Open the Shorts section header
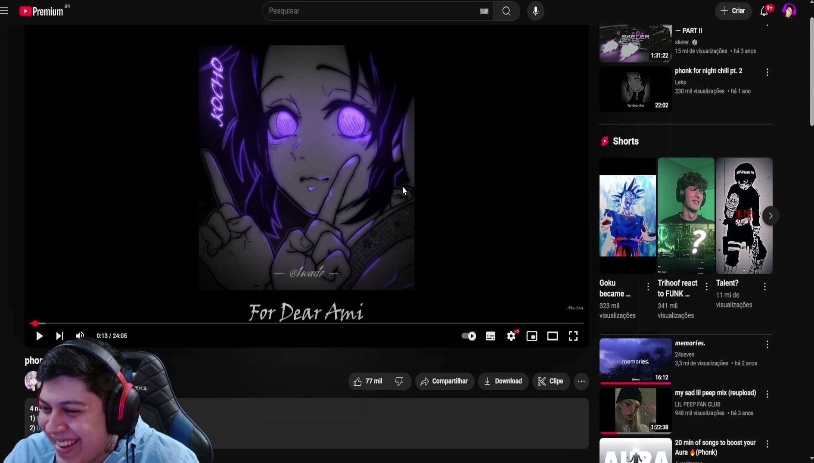The image size is (814, 463). click(x=625, y=141)
